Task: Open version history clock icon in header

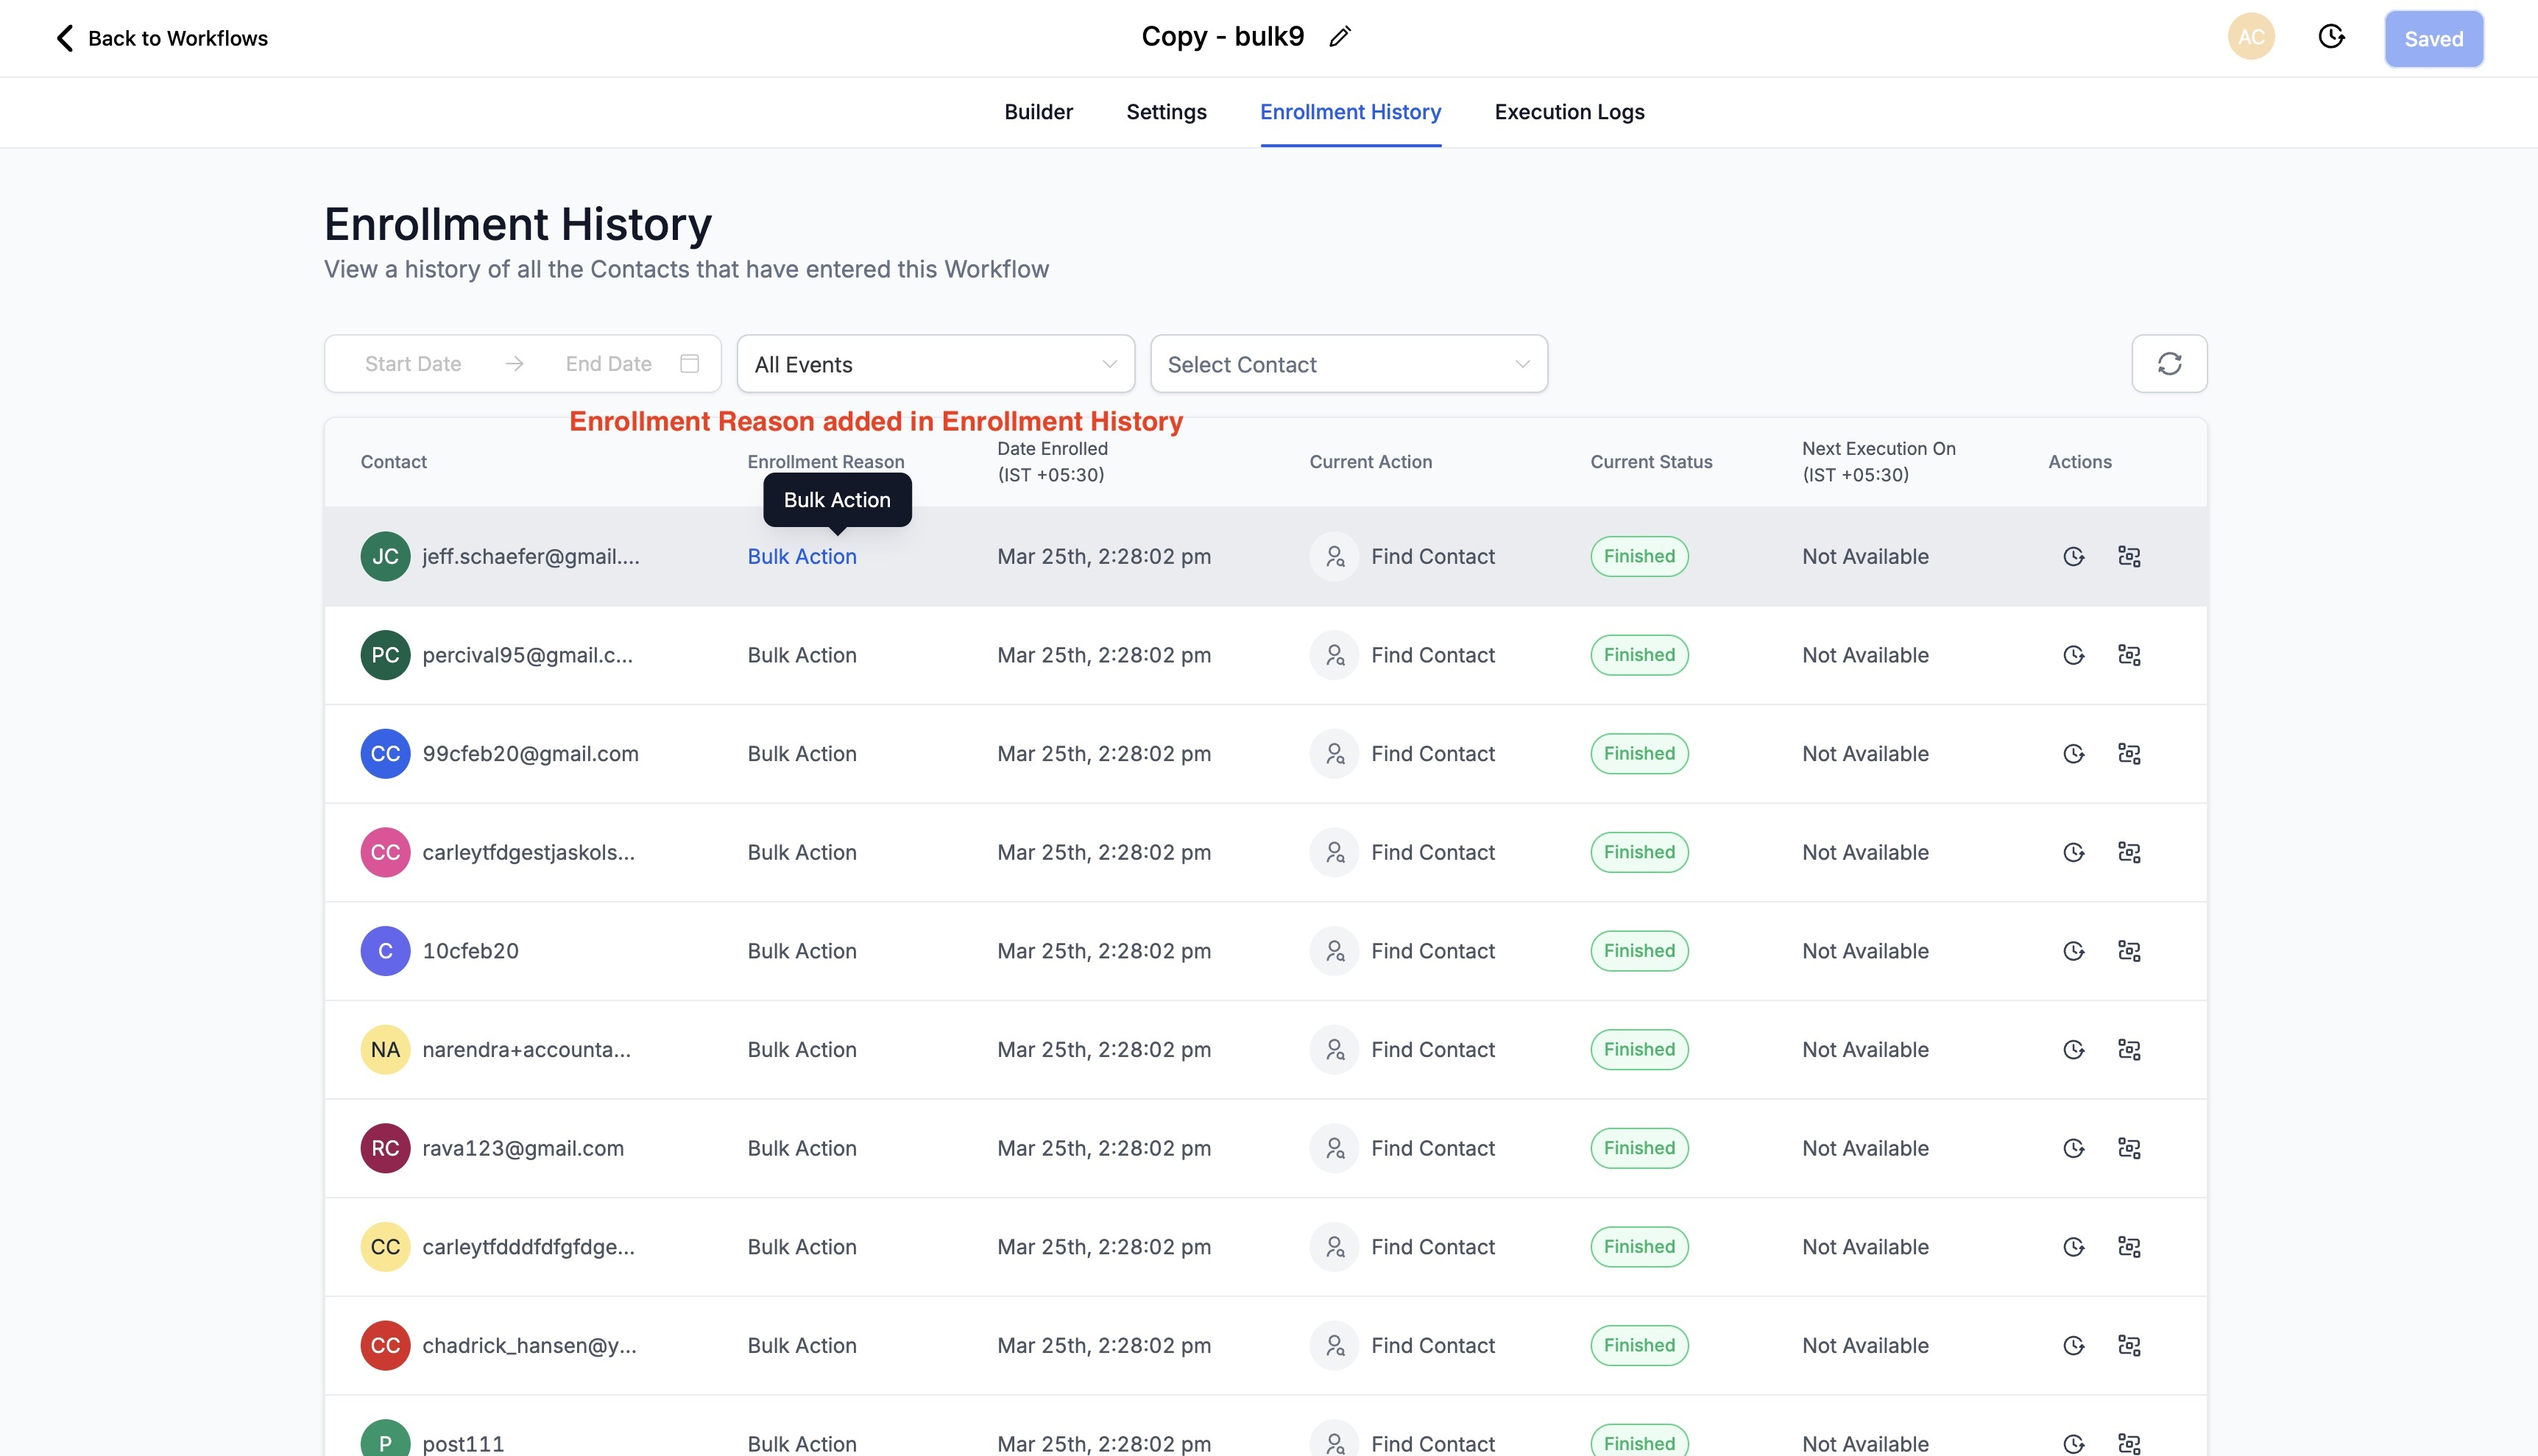Action: coord(2331,37)
